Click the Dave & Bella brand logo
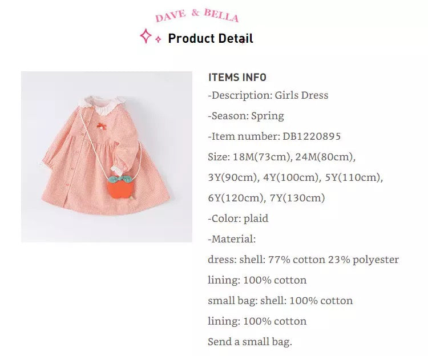The image size is (428, 356). point(197,15)
